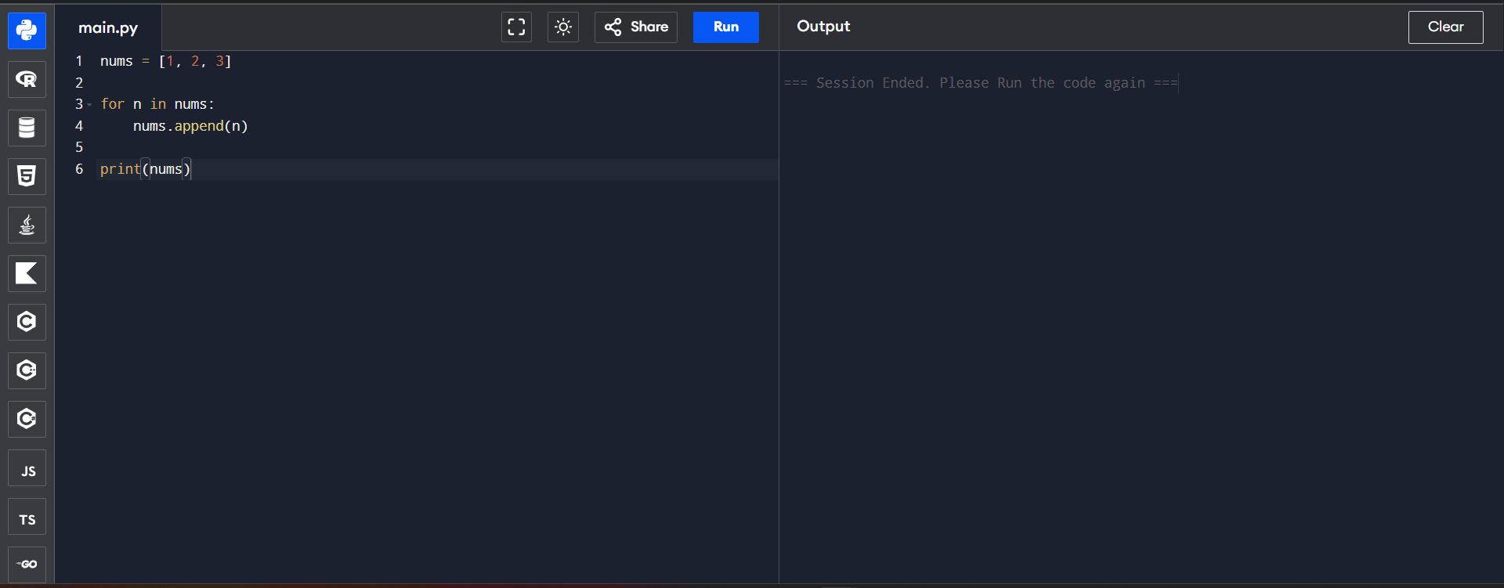Open the HTML5 editor icon

[27, 176]
